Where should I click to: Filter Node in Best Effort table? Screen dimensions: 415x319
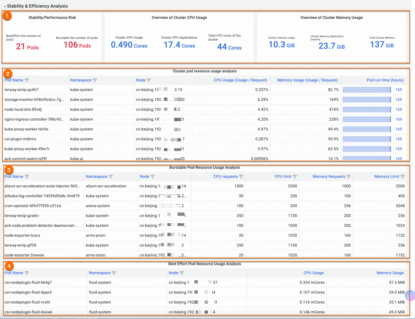pyautogui.click(x=182, y=273)
